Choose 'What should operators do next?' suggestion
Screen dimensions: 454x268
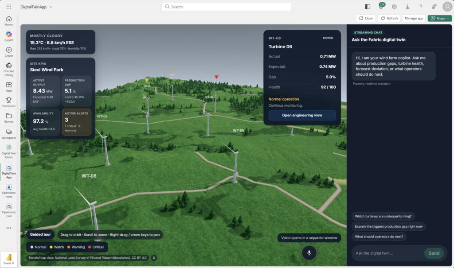click(379, 237)
